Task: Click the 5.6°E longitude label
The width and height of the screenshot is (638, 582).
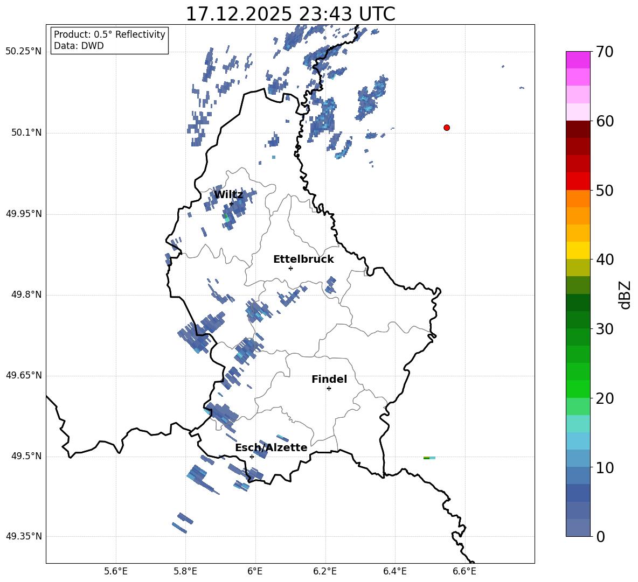Action: click(116, 571)
